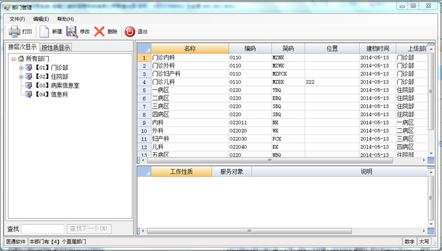
Task: Open the 文件(F) menu
Action: coord(17,19)
